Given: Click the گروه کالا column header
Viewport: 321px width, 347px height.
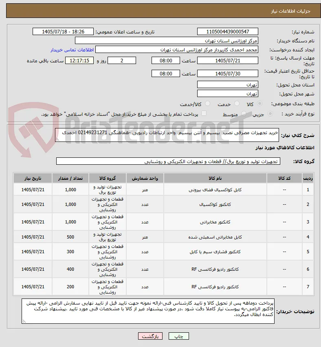Looking at the screenshot, I should point(108,178).
